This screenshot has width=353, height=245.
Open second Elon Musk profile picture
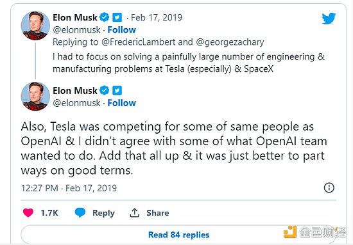pos(35,96)
